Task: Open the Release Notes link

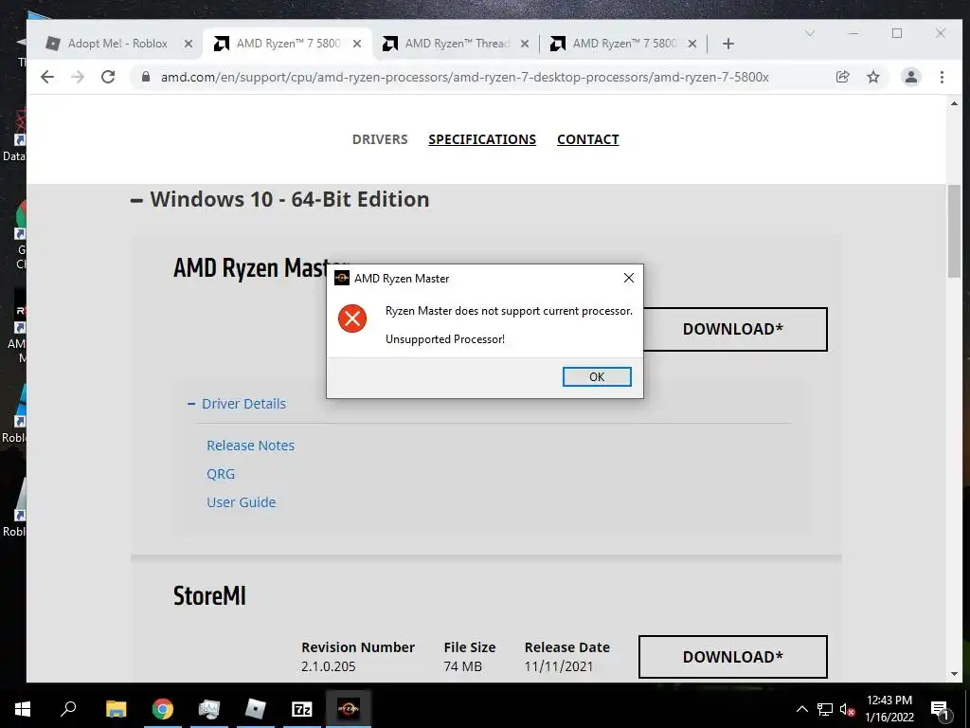Action: [x=250, y=446]
